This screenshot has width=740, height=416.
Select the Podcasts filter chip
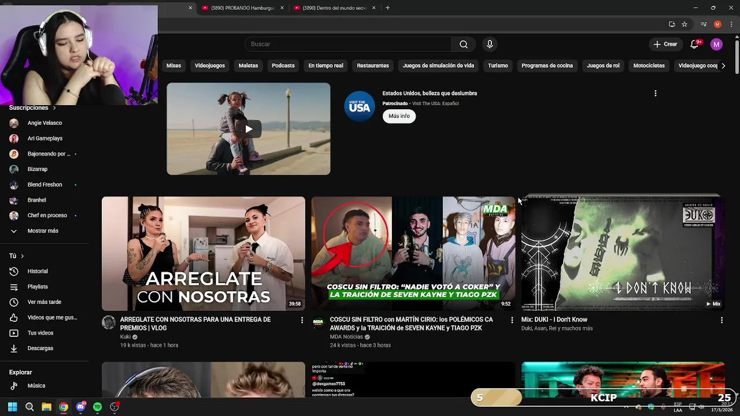283,66
